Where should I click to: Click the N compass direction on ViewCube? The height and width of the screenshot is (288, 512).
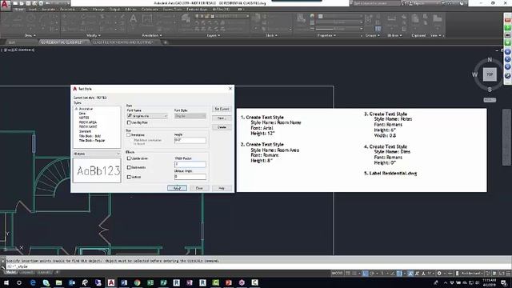[x=490, y=59]
